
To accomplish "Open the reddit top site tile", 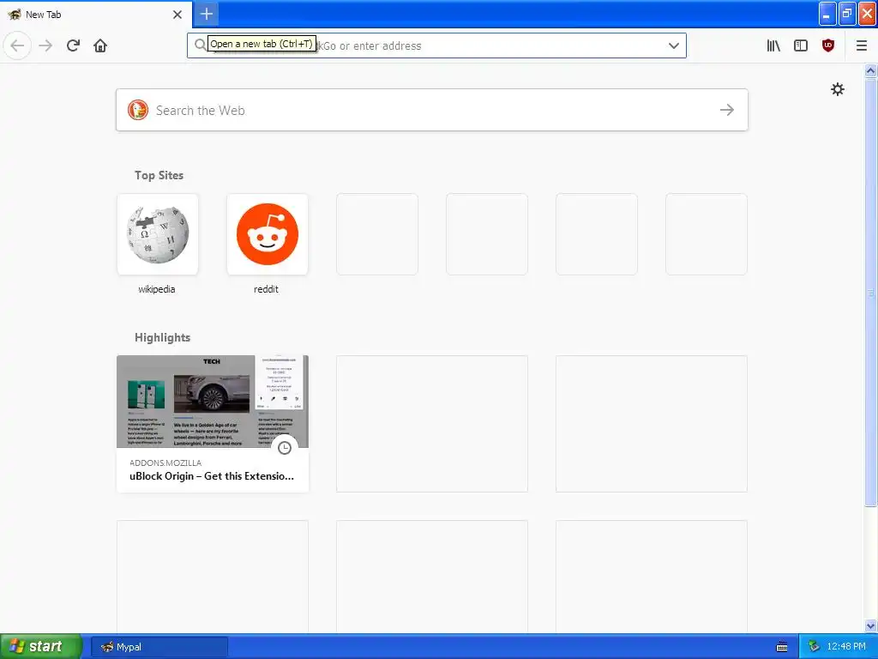I will pyautogui.click(x=268, y=234).
